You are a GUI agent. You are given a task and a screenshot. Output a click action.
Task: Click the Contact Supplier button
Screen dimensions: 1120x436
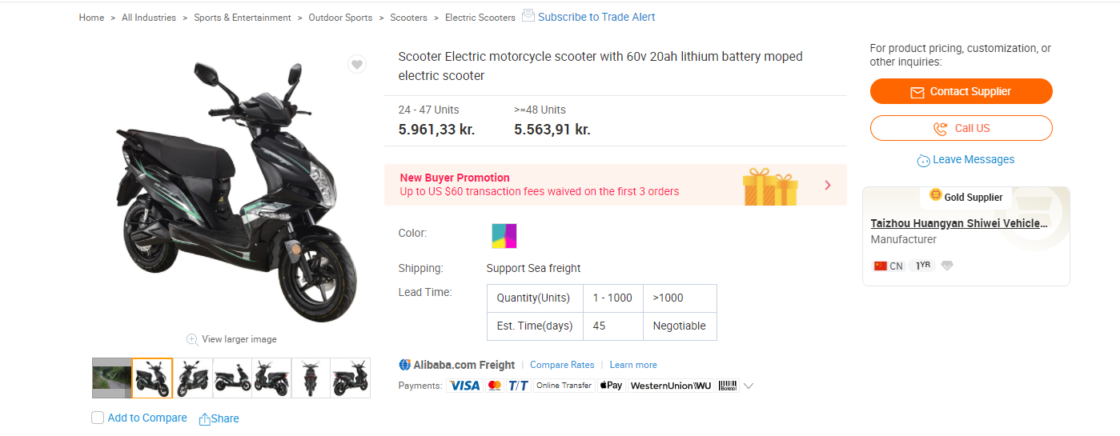pyautogui.click(x=961, y=91)
